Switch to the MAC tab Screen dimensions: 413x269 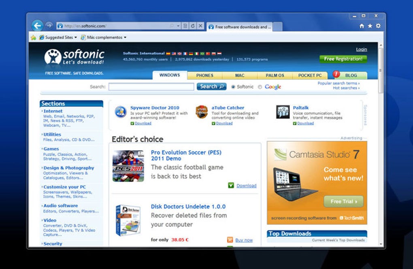tap(240, 75)
